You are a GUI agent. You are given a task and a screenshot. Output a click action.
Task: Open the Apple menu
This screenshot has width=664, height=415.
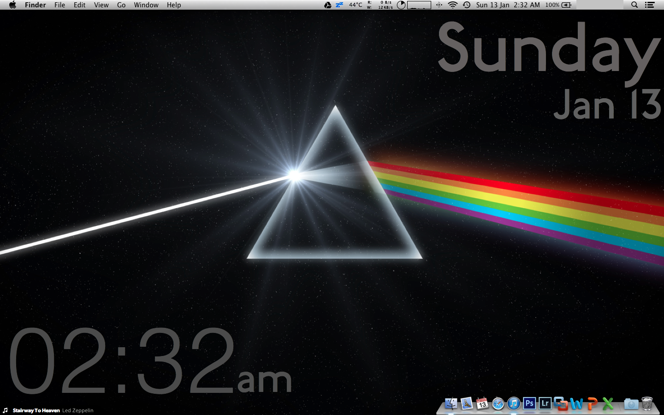(x=12, y=5)
